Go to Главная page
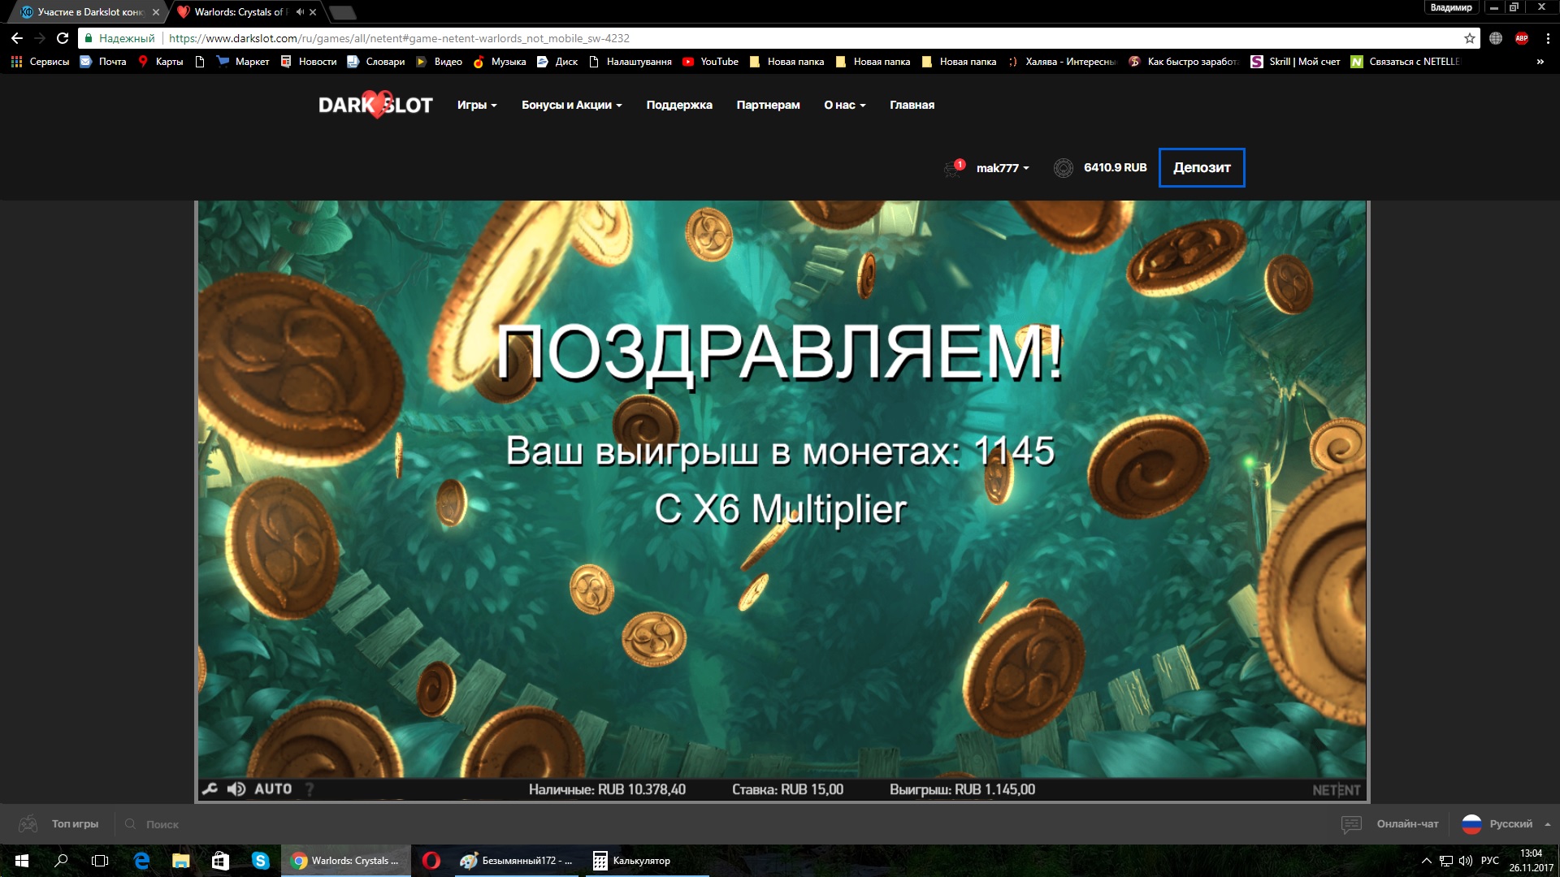Viewport: 1560px width, 877px height. (x=912, y=105)
